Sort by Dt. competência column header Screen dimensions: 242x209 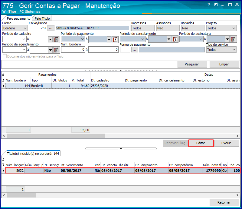[185, 165]
